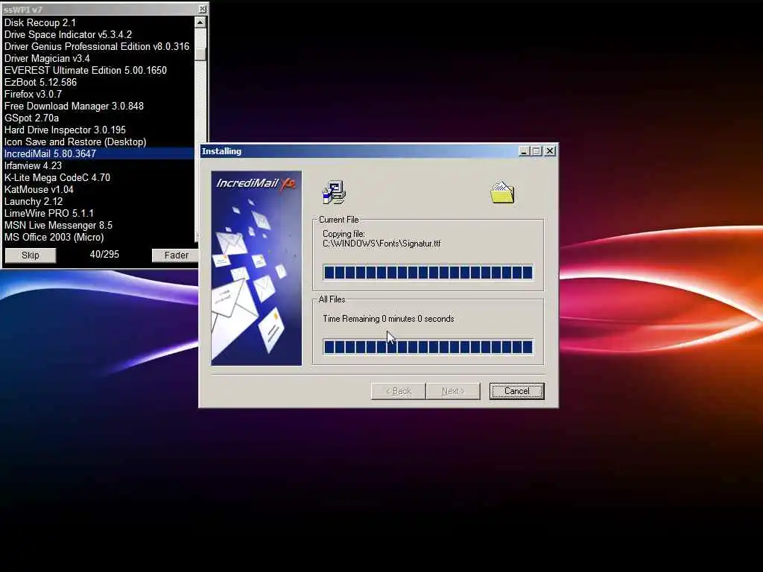Maximize the Installing dialog
763x572 pixels.
click(536, 151)
